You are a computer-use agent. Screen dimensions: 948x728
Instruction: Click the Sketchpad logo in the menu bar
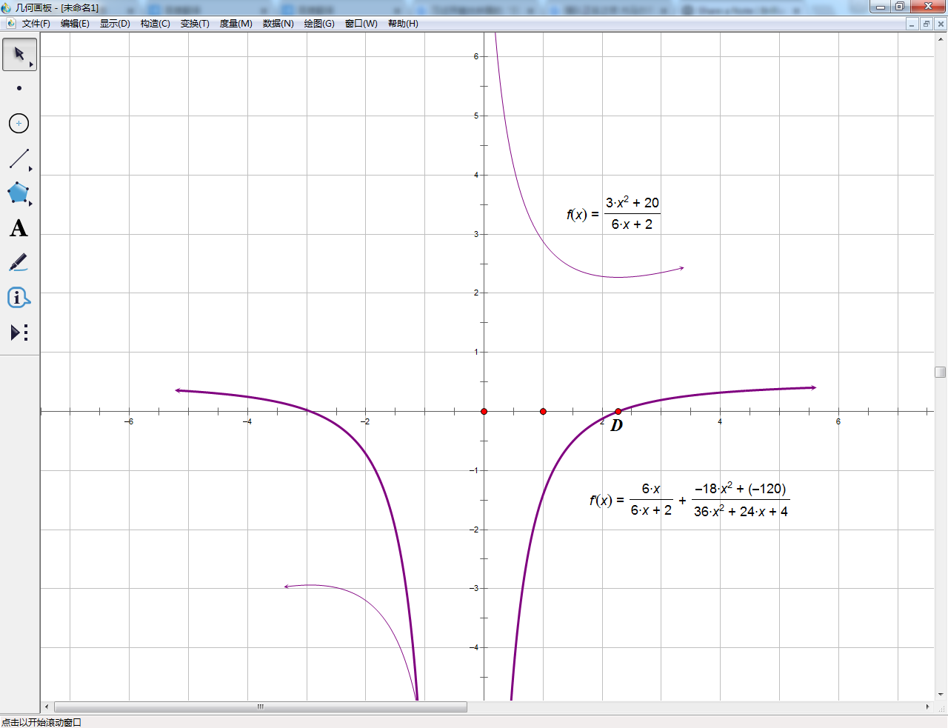(10, 23)
